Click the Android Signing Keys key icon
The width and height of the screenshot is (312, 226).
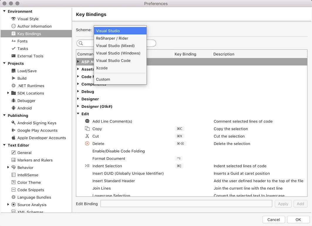(x=13, y=123)
